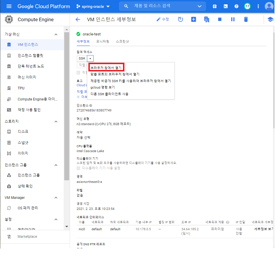This screenshot has width=275, height=261.
Task: Click the 상태 확인 health check icon
Action: tap(9, 186)
